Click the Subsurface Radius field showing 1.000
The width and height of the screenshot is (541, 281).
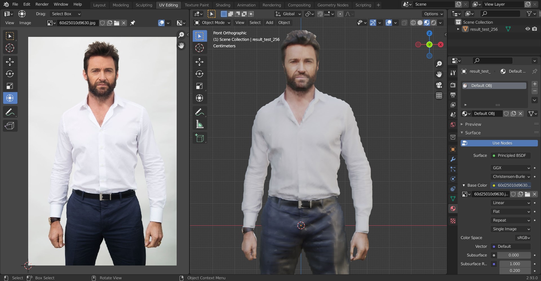(515, 264)
